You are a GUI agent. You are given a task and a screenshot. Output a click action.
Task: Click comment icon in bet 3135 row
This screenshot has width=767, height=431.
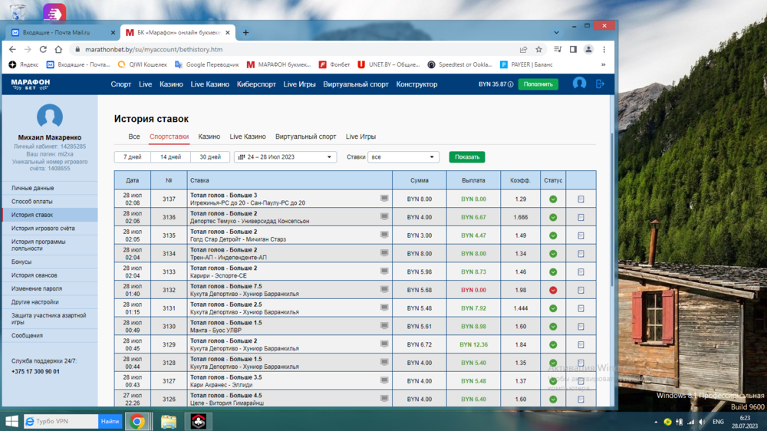point(384,235)
